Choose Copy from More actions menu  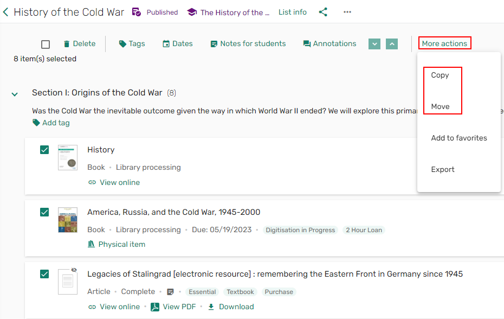(x=440, y=75)
